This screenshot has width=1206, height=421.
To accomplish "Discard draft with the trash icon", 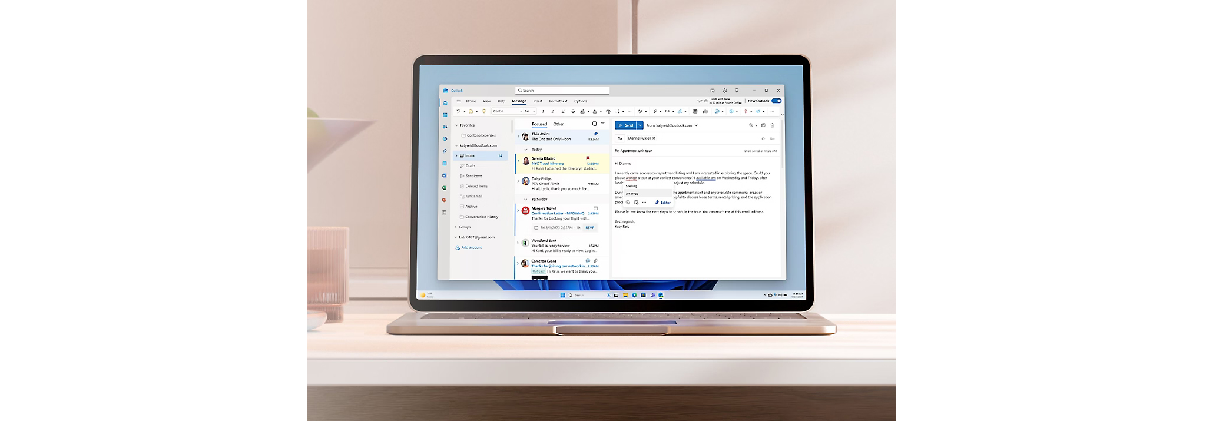I will pos(773,125).
